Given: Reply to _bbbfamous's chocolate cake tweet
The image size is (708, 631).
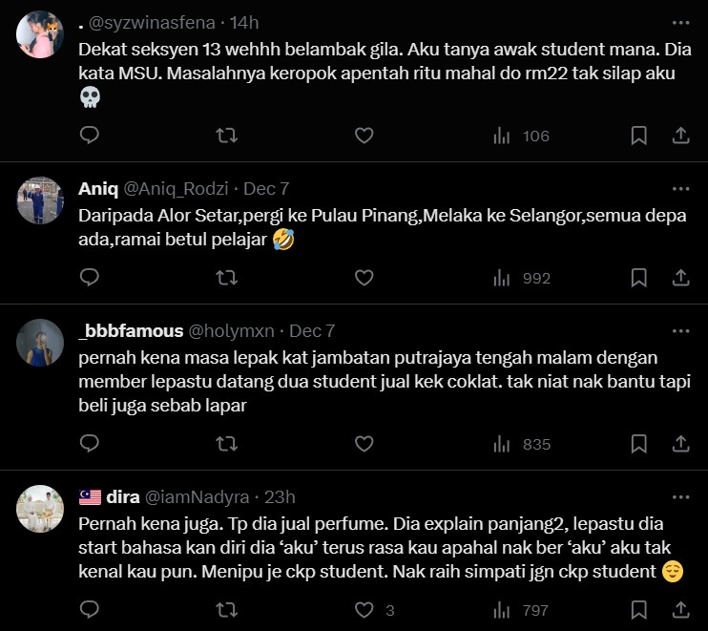Looking at the screenshot, I should (x=89, y=443).
